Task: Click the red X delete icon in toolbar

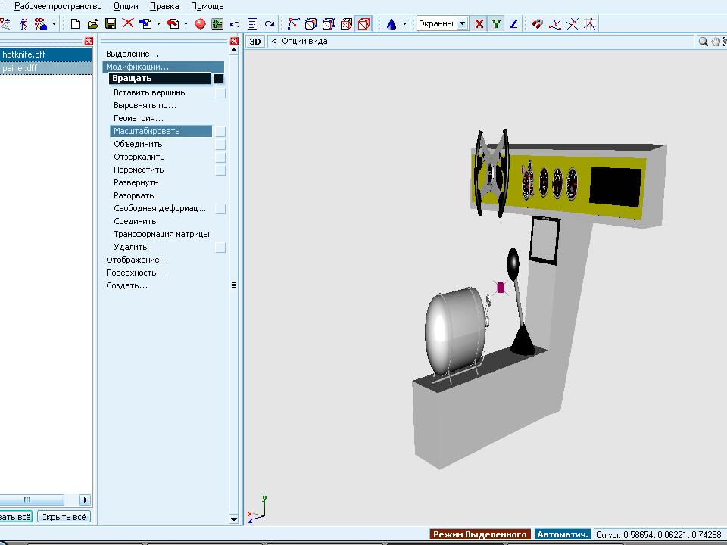Action: (128, 23)
